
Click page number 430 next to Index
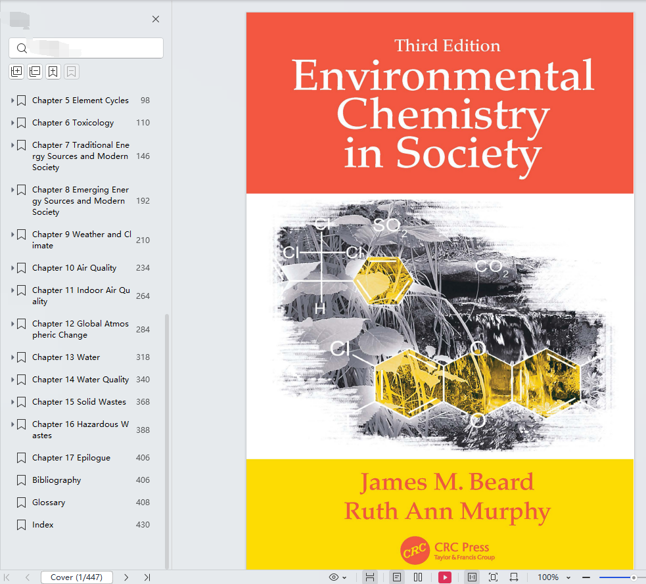point(143,525)
